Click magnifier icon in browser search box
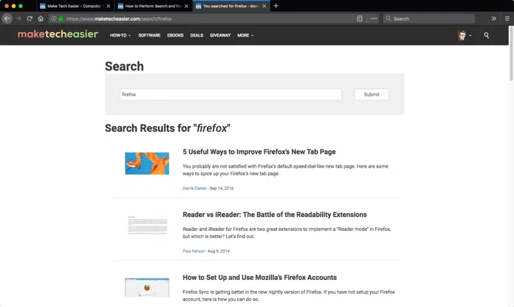Viewport: 514px width, 307px height. 388,18
